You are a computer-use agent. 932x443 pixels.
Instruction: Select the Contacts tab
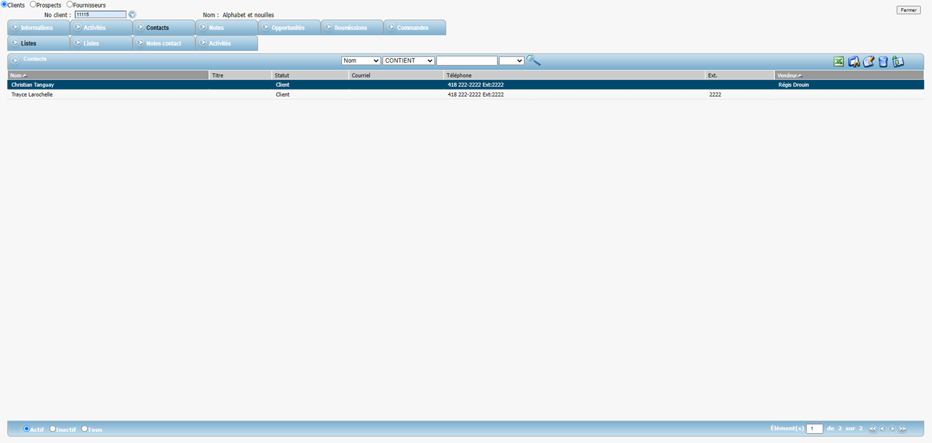pyautogui.click(x=164, y=27)
